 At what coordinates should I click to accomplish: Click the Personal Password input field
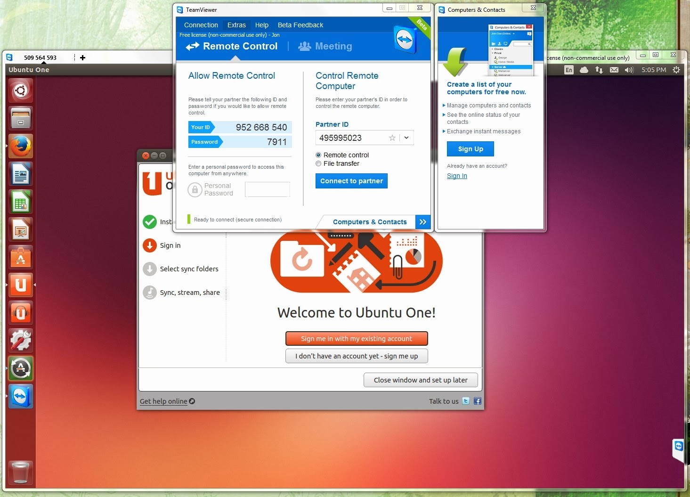pos(267,189)
